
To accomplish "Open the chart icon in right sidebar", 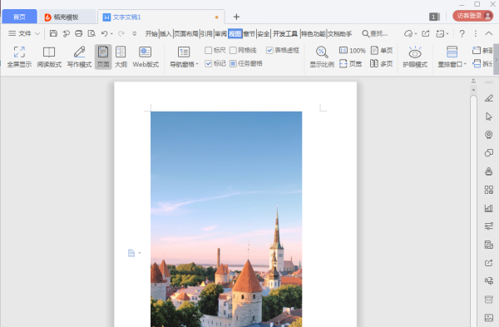I will [x=489, y=208].
